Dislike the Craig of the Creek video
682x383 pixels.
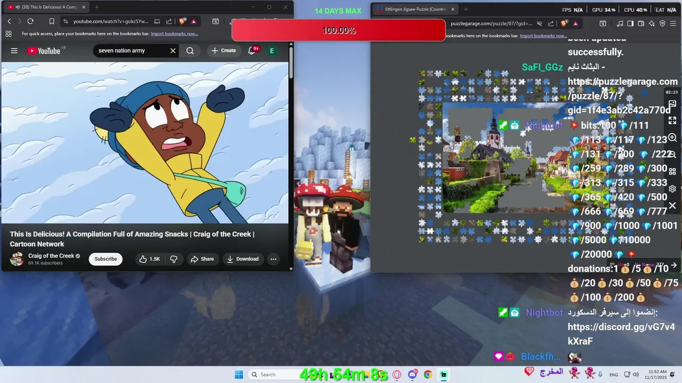[174, 259]
